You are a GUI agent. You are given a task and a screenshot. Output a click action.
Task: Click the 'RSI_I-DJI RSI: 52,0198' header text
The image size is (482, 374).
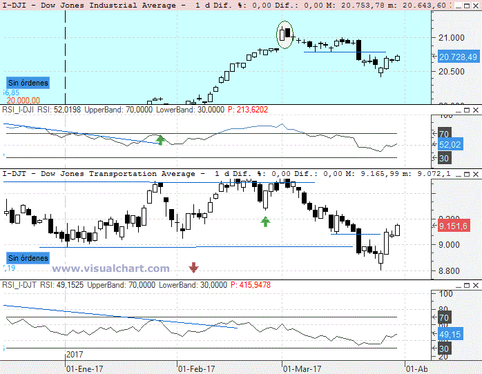(x=41, y=110)
